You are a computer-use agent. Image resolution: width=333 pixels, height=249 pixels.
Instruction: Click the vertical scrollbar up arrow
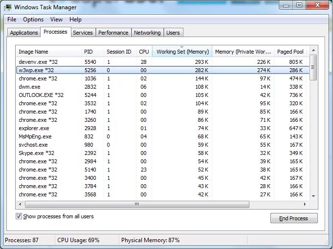(x=313, y=50)
